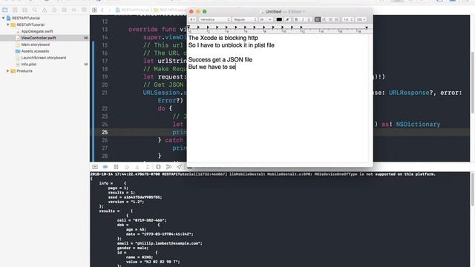The width and height of the screenshot is (475, 267).
Task: Hide the debug area toggle icon
Action: (95, 167)
